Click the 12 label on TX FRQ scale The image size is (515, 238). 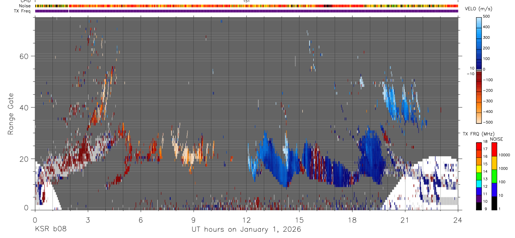(x=486, y=187)
